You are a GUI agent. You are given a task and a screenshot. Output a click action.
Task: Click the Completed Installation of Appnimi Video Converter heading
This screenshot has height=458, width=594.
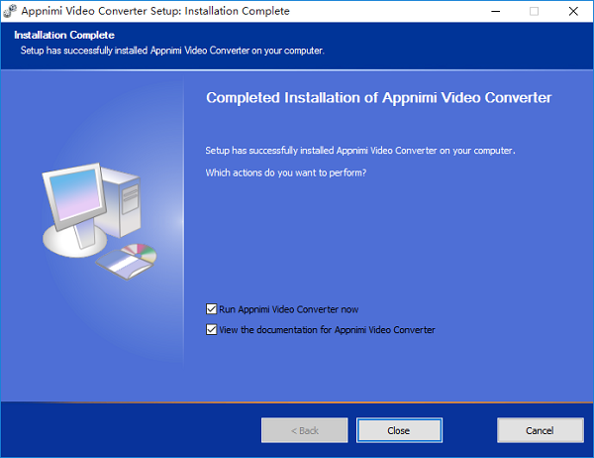379,98
